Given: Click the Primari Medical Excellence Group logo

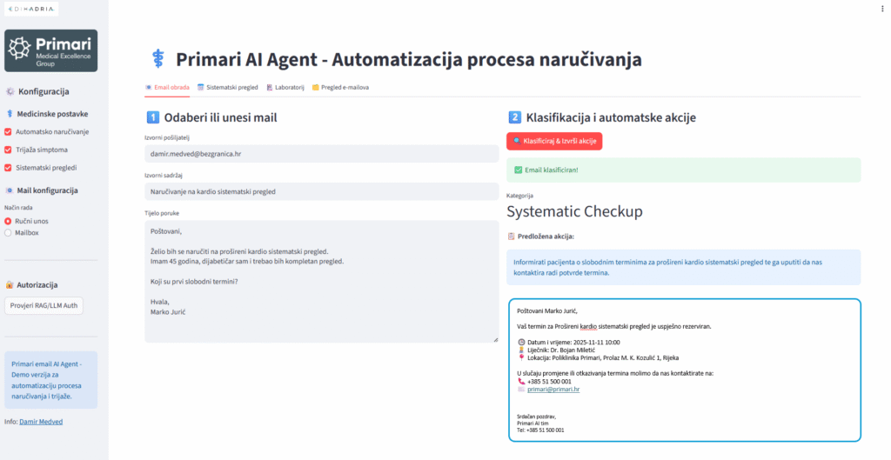Looking at the screenshot, I should (x=50, y=50).
